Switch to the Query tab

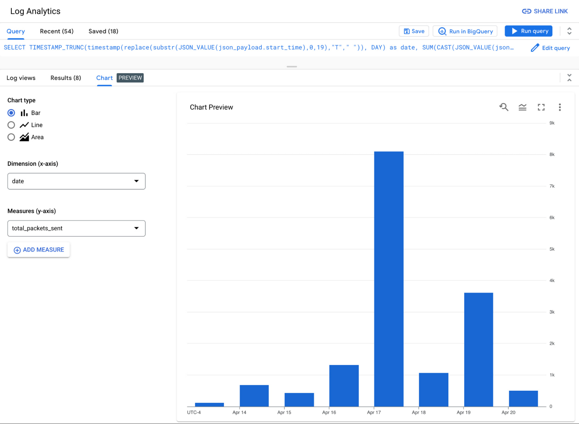[16, 31]
